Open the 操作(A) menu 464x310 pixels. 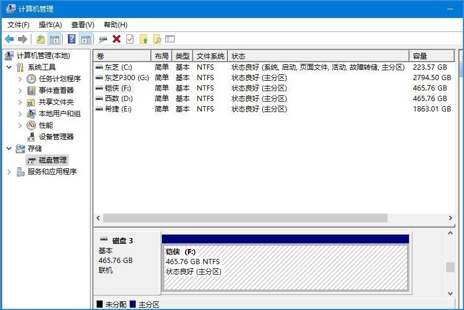[50, 25]
